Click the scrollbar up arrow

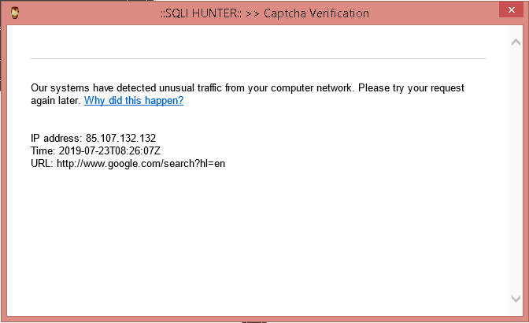pos(516,43)
